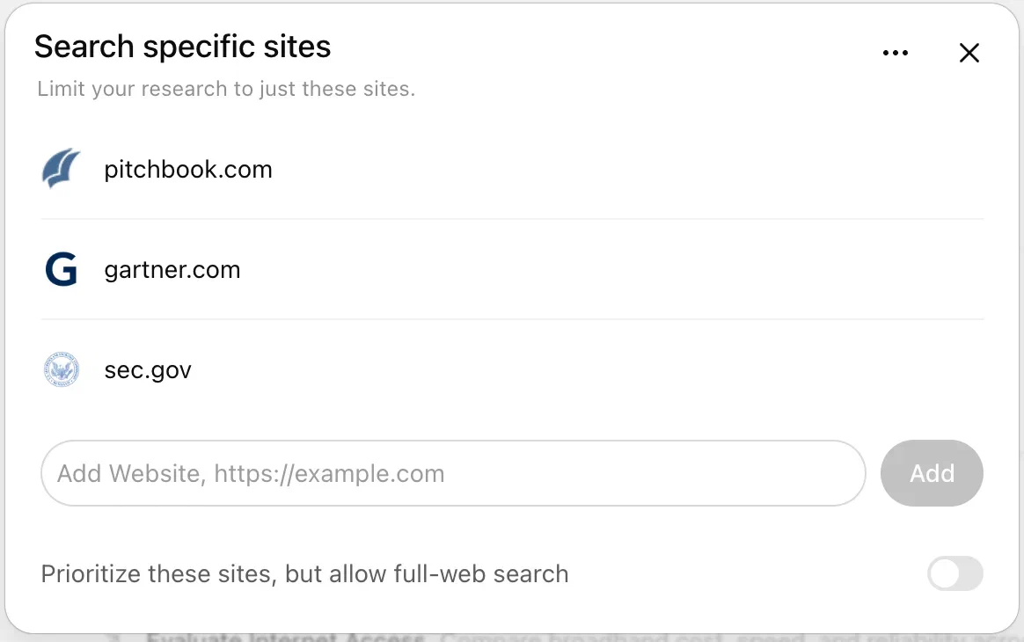This screenshot has height=642, width=1024.
Task: Enable the prioritize sites full-web search toggle
Action: coord(955,573)
